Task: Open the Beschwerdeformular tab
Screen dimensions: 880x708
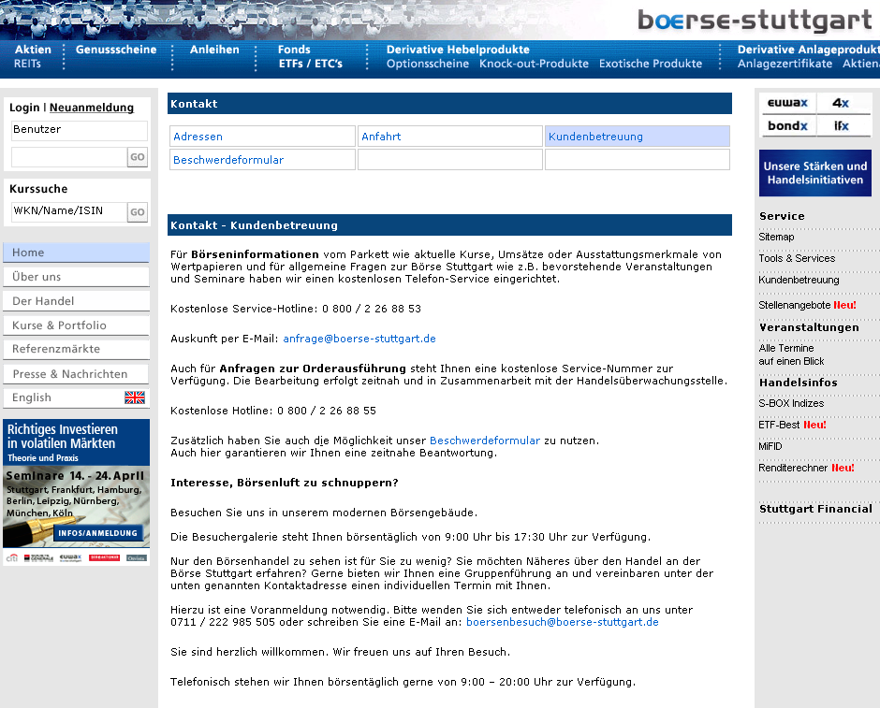Action: 262,160
